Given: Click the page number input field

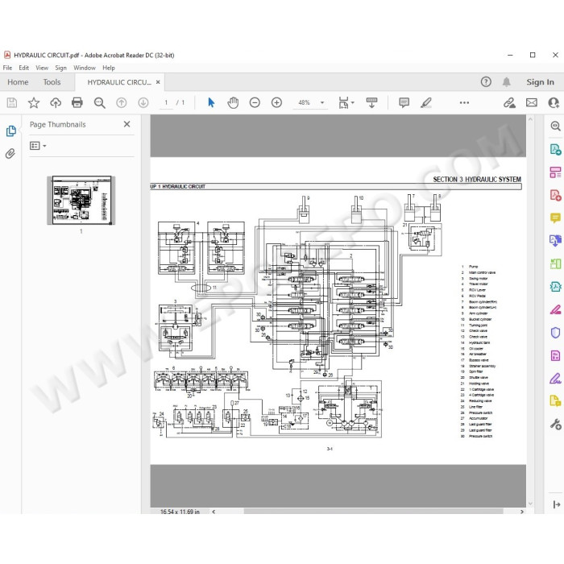Looking at the screenshot, I should (x=166, y=103).
